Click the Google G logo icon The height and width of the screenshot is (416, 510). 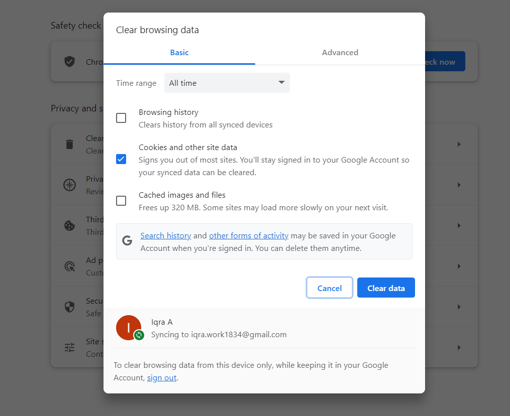[x=127, y=241]
